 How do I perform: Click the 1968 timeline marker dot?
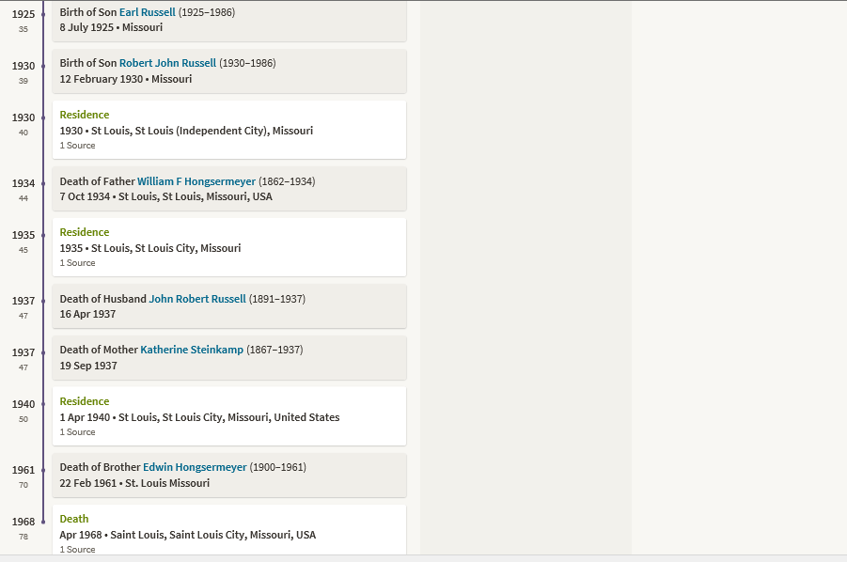(43, 522)
